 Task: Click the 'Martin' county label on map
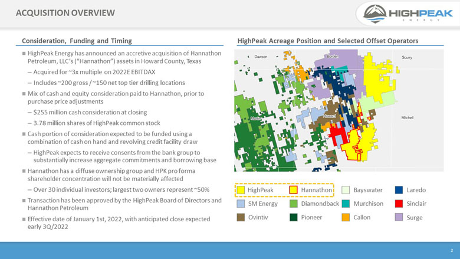(x=255, y=119)
